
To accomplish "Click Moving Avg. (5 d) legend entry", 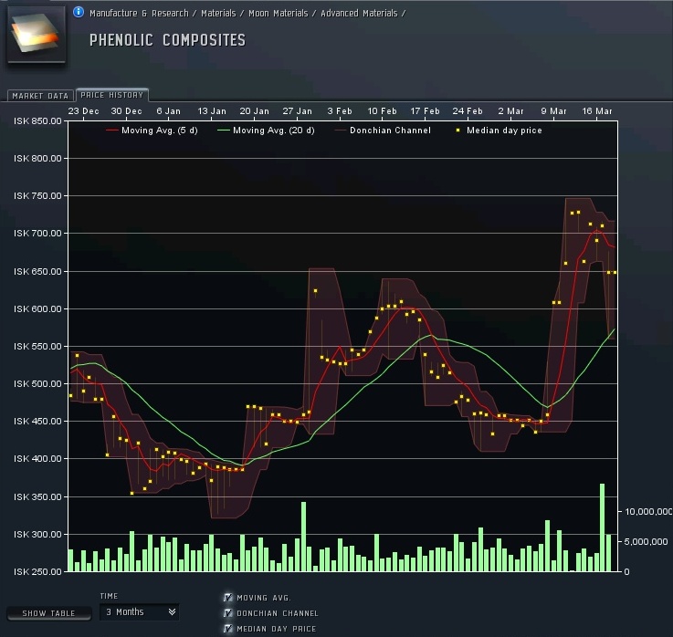I will coord(152,130).
